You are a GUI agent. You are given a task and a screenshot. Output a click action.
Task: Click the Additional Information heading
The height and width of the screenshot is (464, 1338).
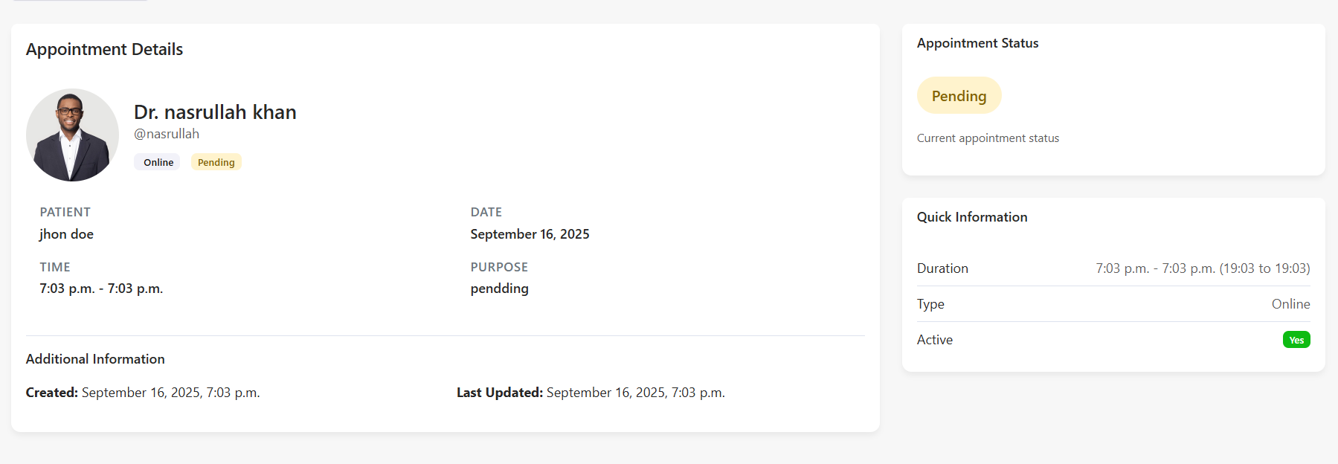[95, 359]
